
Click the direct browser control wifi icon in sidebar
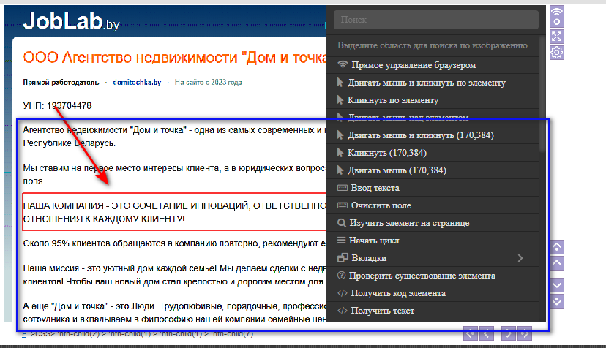[x=557, y=16]
